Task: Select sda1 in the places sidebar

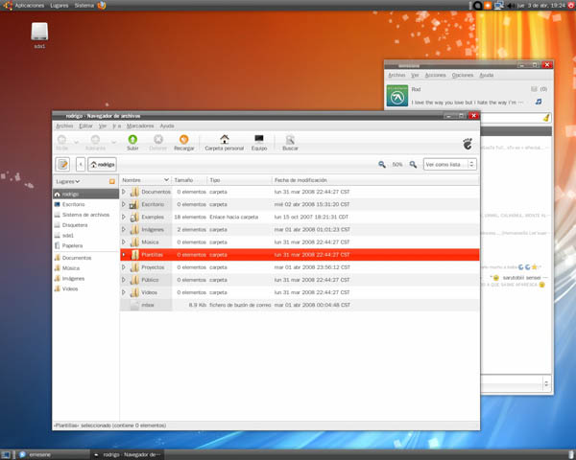Action: 85,235
